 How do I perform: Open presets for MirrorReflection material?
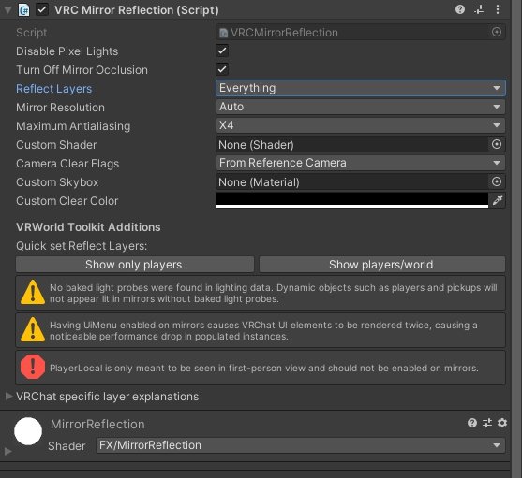tap(487, 423)
